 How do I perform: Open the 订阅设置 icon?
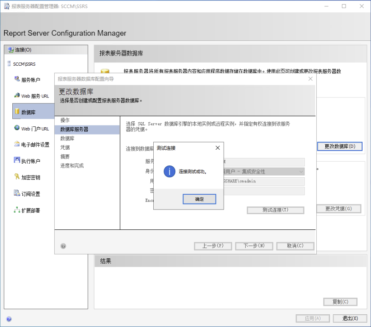tap(17, 193)
